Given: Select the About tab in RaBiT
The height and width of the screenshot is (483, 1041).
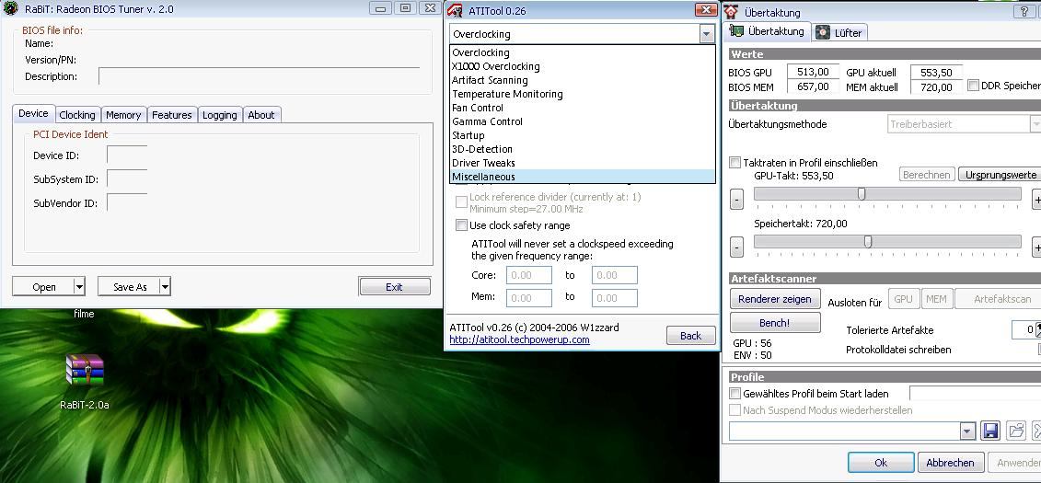Looking at the screenshot, I should 261,115.
